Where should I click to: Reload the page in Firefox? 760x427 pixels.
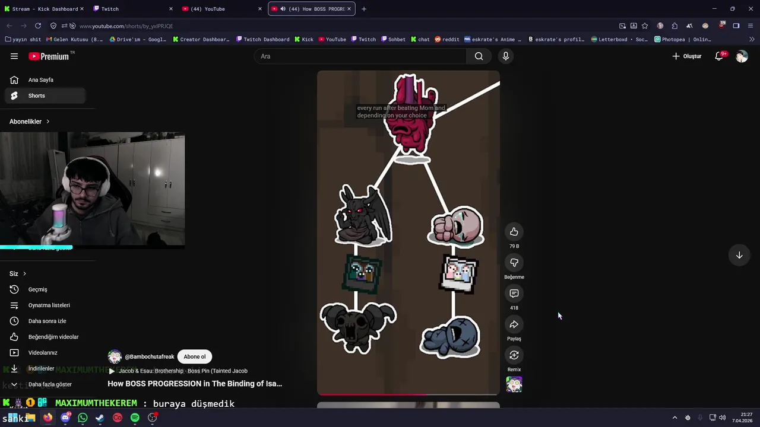pos(38,26)
